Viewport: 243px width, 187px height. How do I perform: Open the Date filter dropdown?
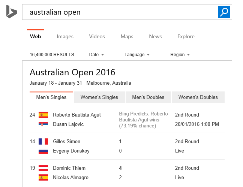(x=96, y=55)
